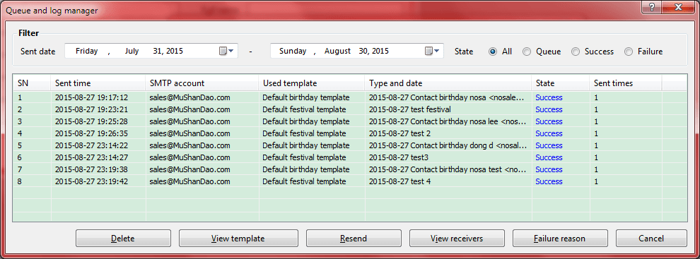Click 'Contact birthday nosa test' entry
The height and width of the screenshot is (259, 700).
coord(448,169)
